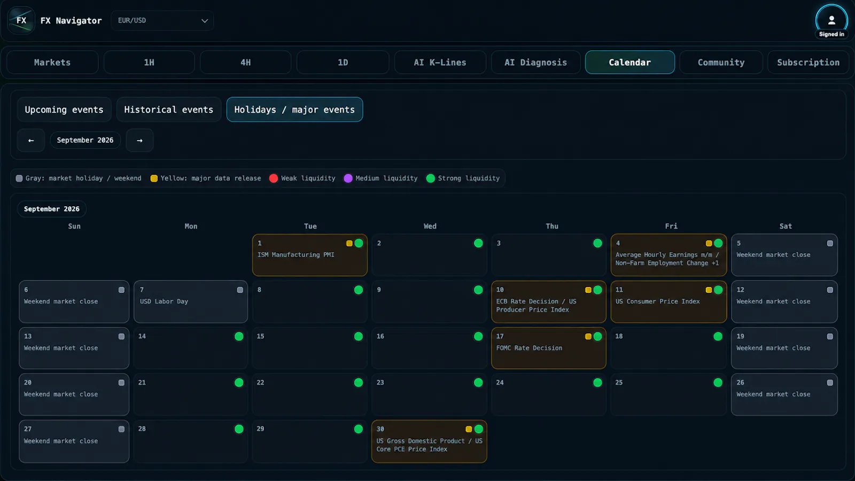Open US Gross Domestic Product event cell

pos(429,441)
